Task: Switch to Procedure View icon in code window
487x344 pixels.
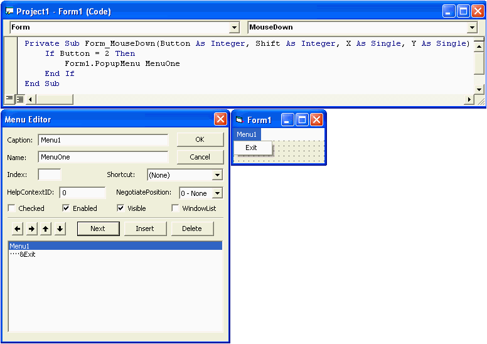Action: (x=9, y=99)
